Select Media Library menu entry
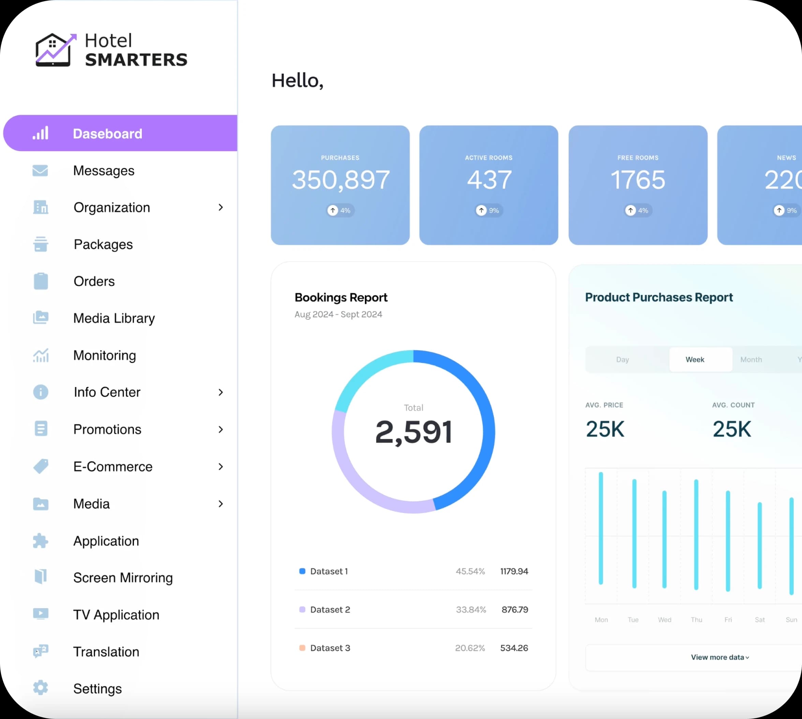This screenshot has width=802, height=719. coord(114,319)
